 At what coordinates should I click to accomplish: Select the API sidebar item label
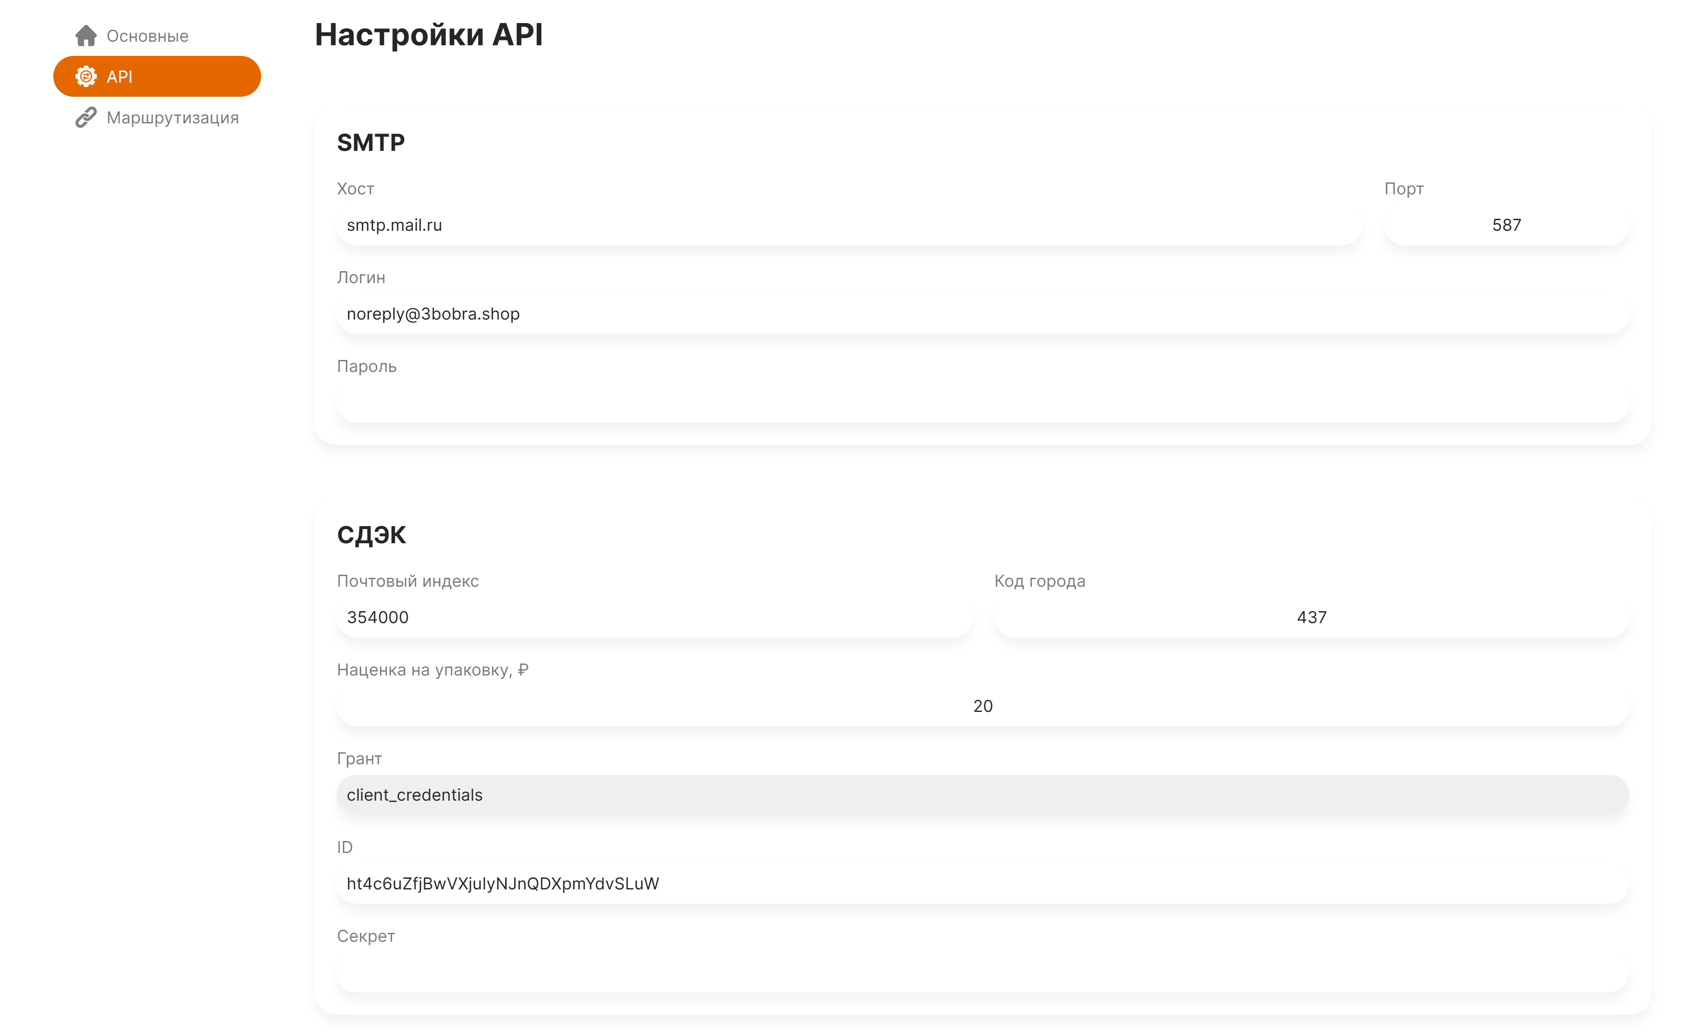(x=119, y=77)
